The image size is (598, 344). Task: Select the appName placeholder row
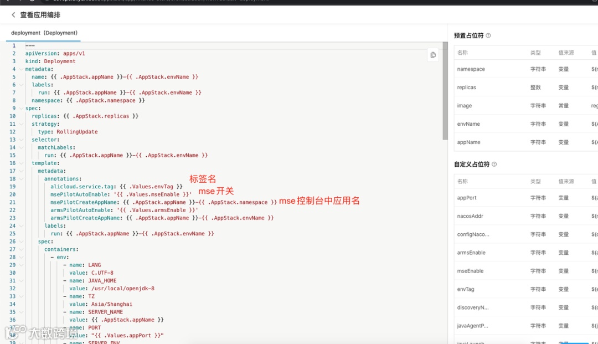pyautogui.click(x=526, y=142)
